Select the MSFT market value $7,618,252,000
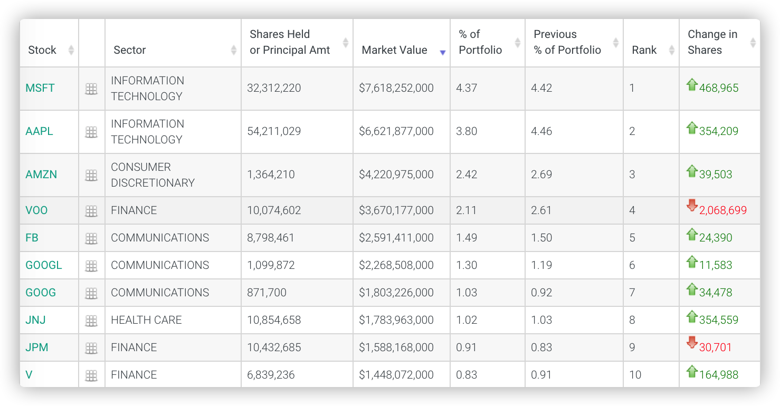Viewport: 780px width, 406px height. point(396,88)
